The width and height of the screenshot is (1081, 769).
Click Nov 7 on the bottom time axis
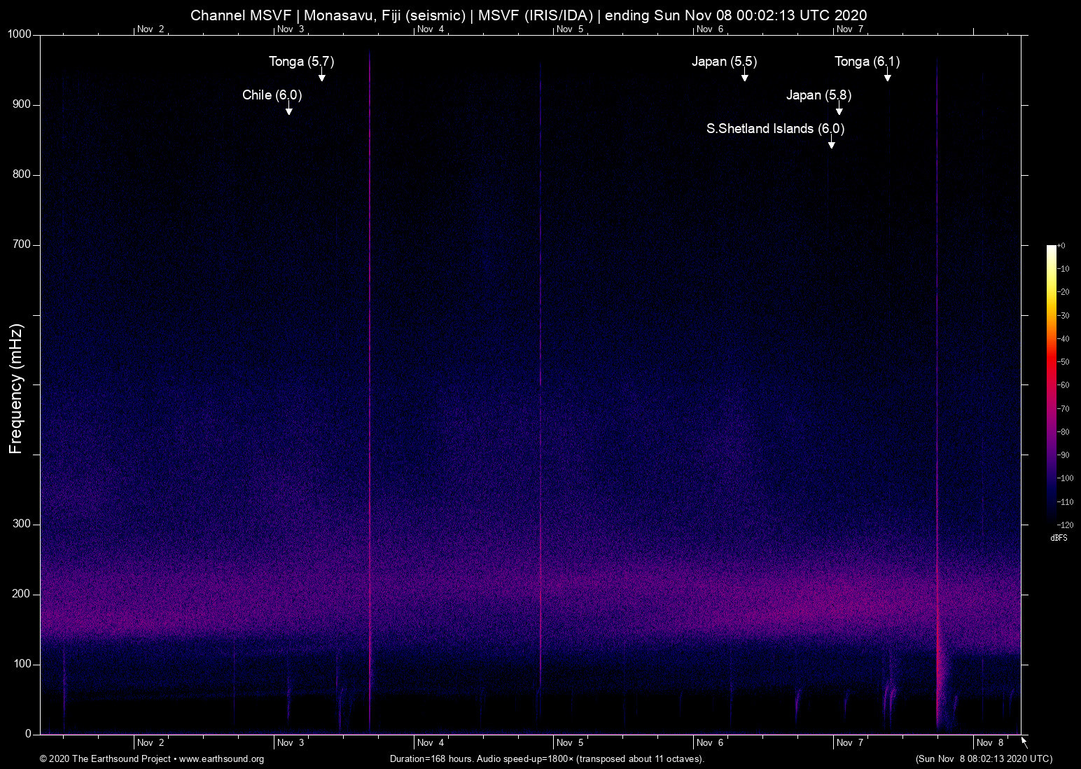(850, 743)
